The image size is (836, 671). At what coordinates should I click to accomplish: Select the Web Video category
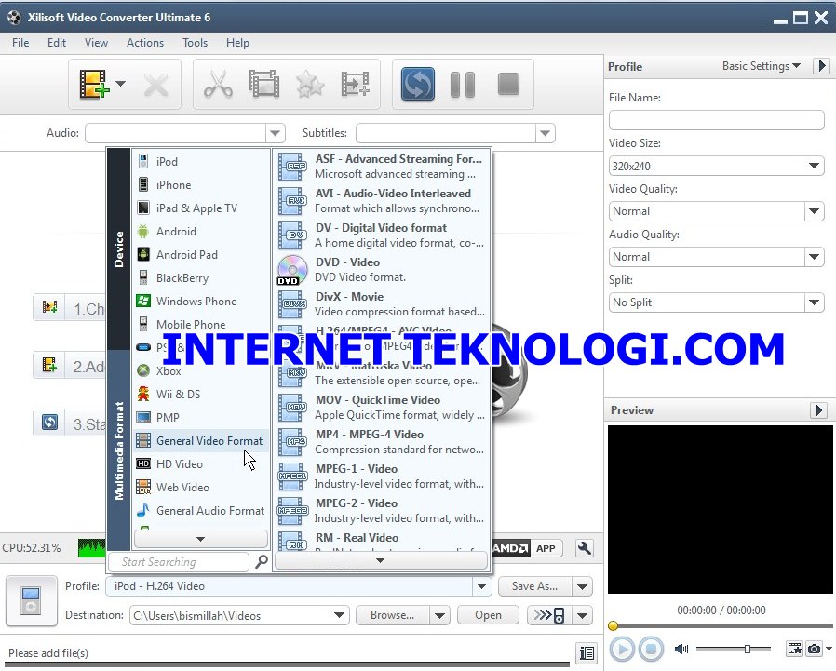pyautogui.click(x=200, y=487)
